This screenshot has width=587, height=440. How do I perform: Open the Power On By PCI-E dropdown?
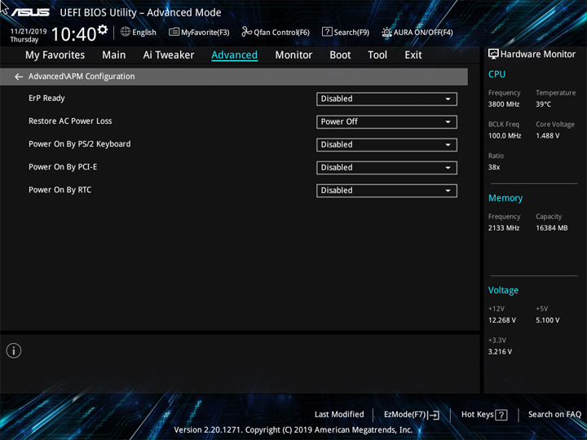pos(386,168)
